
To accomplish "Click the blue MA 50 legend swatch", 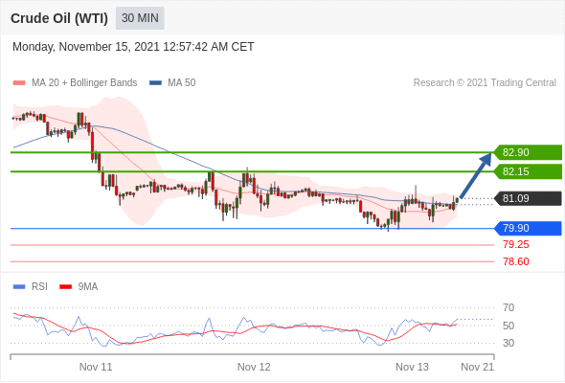I will [155, 83].
